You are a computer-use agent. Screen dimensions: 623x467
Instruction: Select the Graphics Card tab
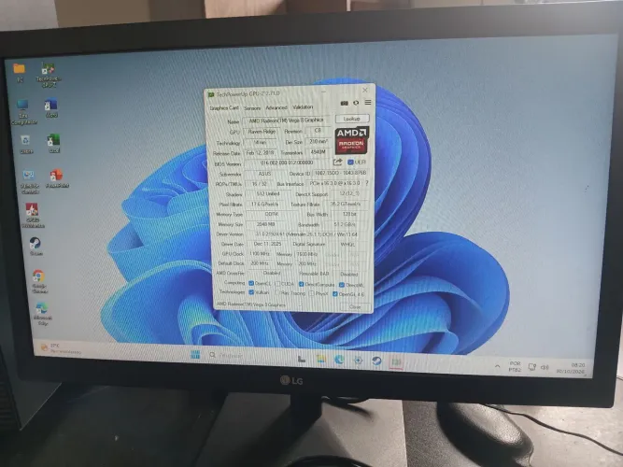[224, 107]
